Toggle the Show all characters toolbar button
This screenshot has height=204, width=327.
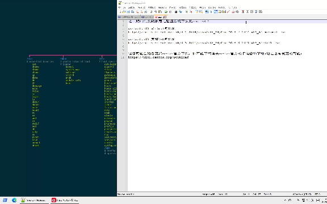point(211,12)
